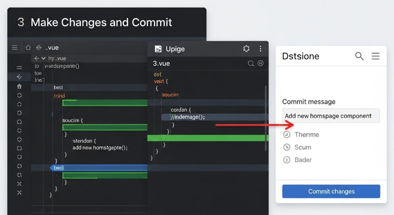Select the Bader option
The height and width of the screenshot is (215, 394).
click(x=297, y=160)
